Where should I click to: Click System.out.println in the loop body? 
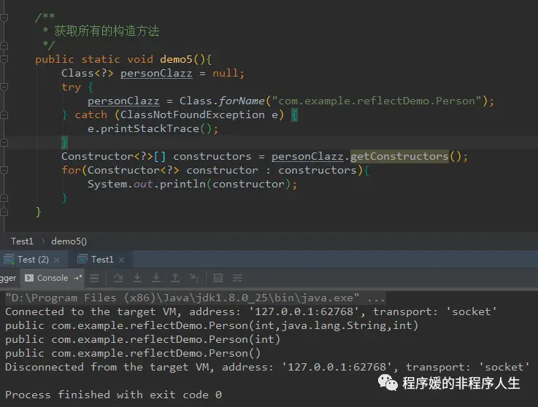[147, 184]
